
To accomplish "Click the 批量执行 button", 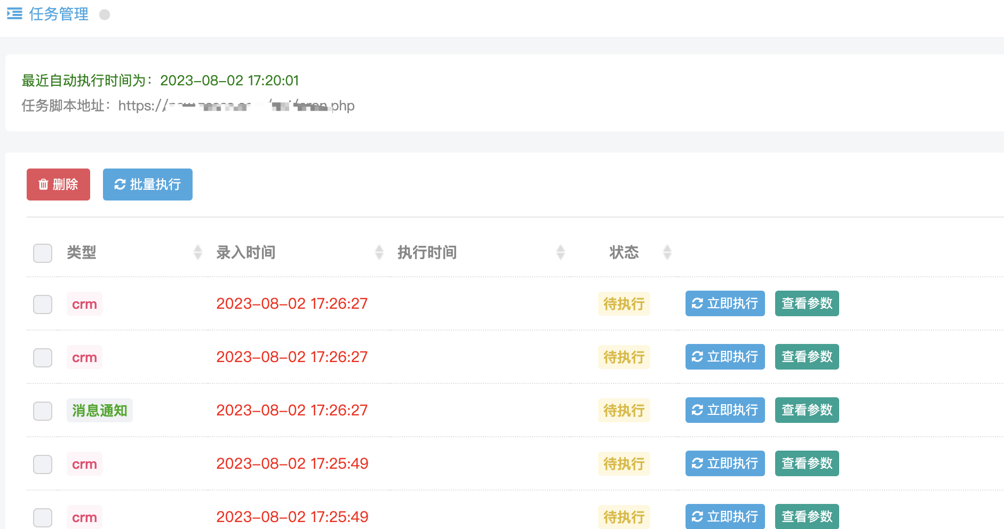I will tap(148, 185).
